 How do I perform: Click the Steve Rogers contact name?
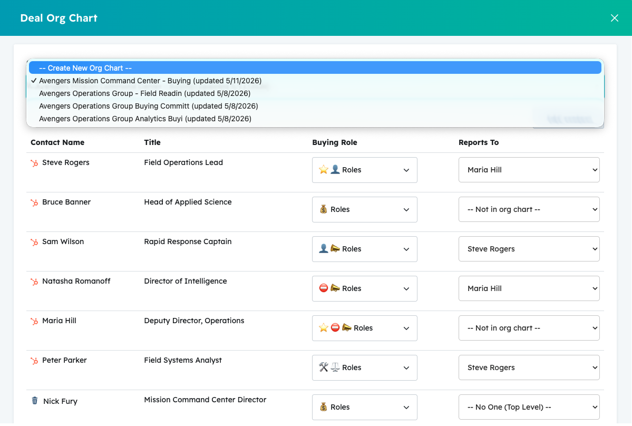66,162
